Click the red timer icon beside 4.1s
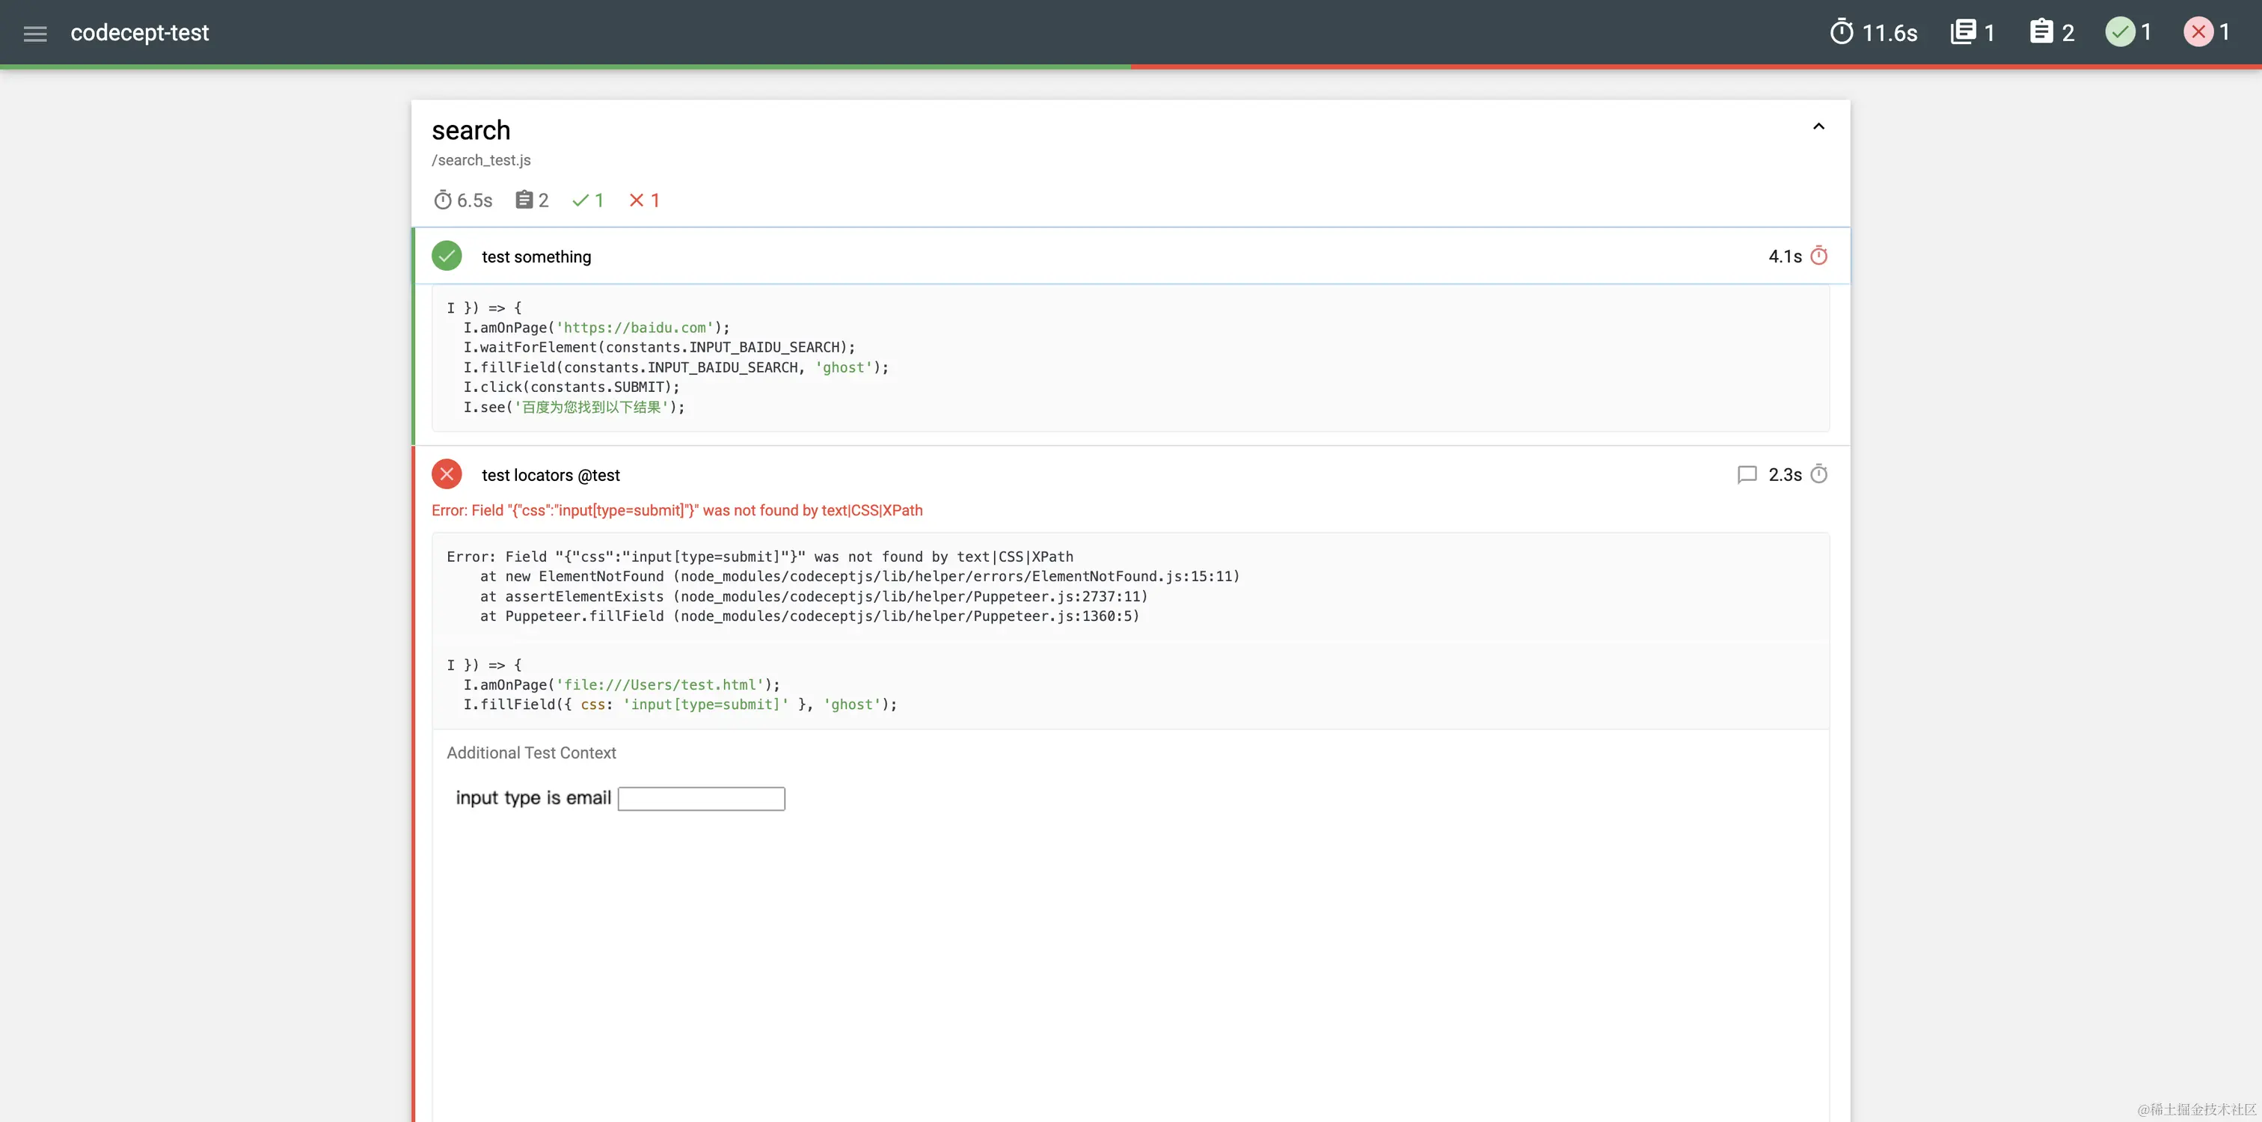The height and width of the screenshot is (1122, 2262). click(1819, 256)
